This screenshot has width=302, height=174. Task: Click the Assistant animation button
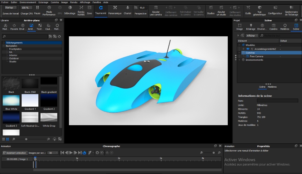(x=15, y=153)
